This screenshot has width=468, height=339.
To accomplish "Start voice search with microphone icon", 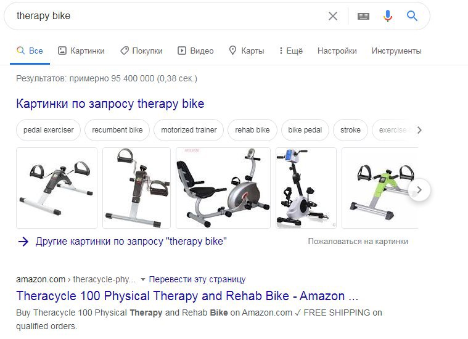I will 388,16.
